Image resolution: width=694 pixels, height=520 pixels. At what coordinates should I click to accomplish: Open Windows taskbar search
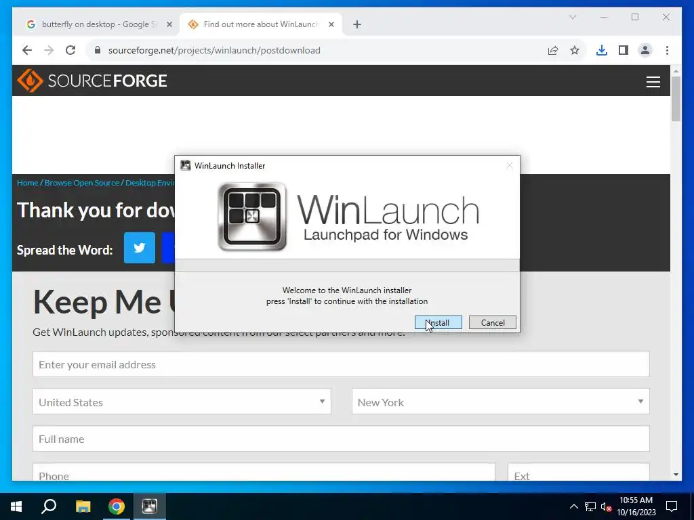(49, 506)
